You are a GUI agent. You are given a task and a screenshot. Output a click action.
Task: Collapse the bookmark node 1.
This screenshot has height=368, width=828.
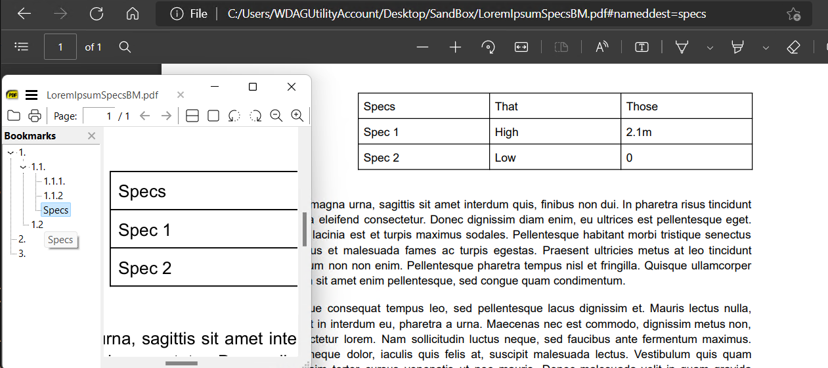(10, 152)
